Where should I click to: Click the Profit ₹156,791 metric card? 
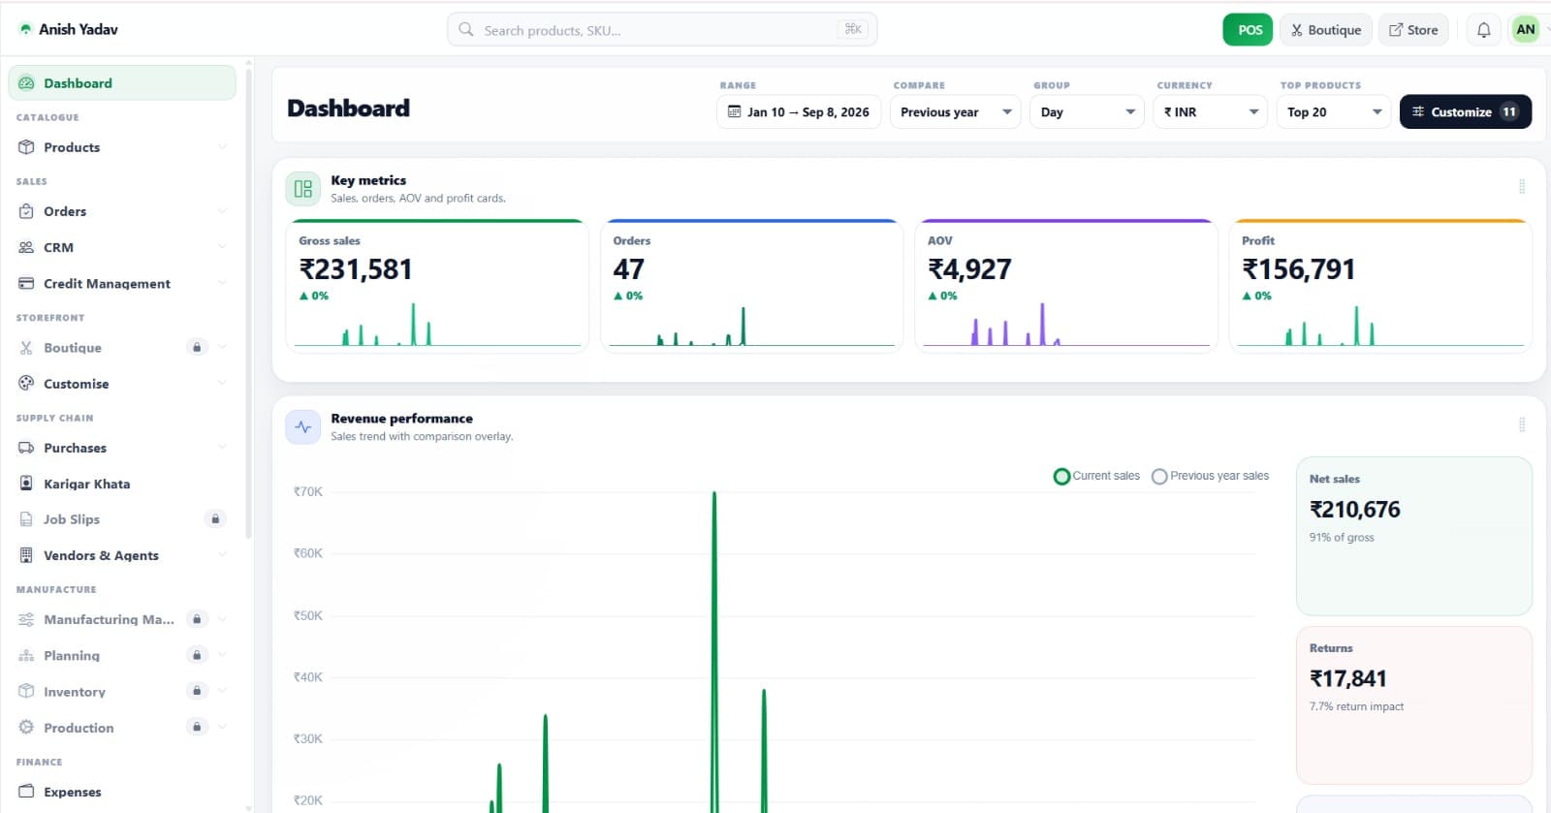pos(1380,285)
